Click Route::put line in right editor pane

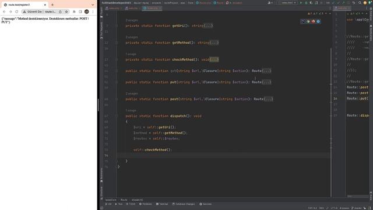[x=357, y=99]
